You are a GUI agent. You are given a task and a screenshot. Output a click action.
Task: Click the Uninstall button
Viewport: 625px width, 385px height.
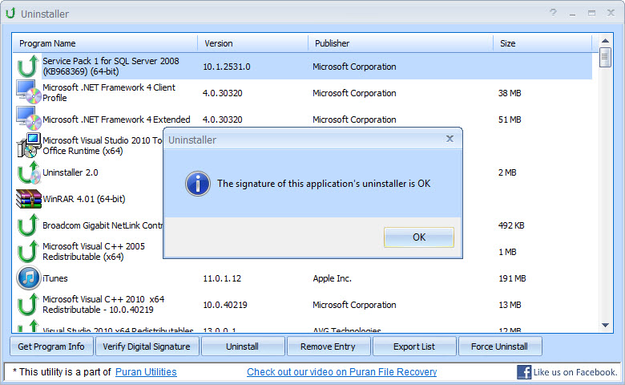tap(242, 346)
